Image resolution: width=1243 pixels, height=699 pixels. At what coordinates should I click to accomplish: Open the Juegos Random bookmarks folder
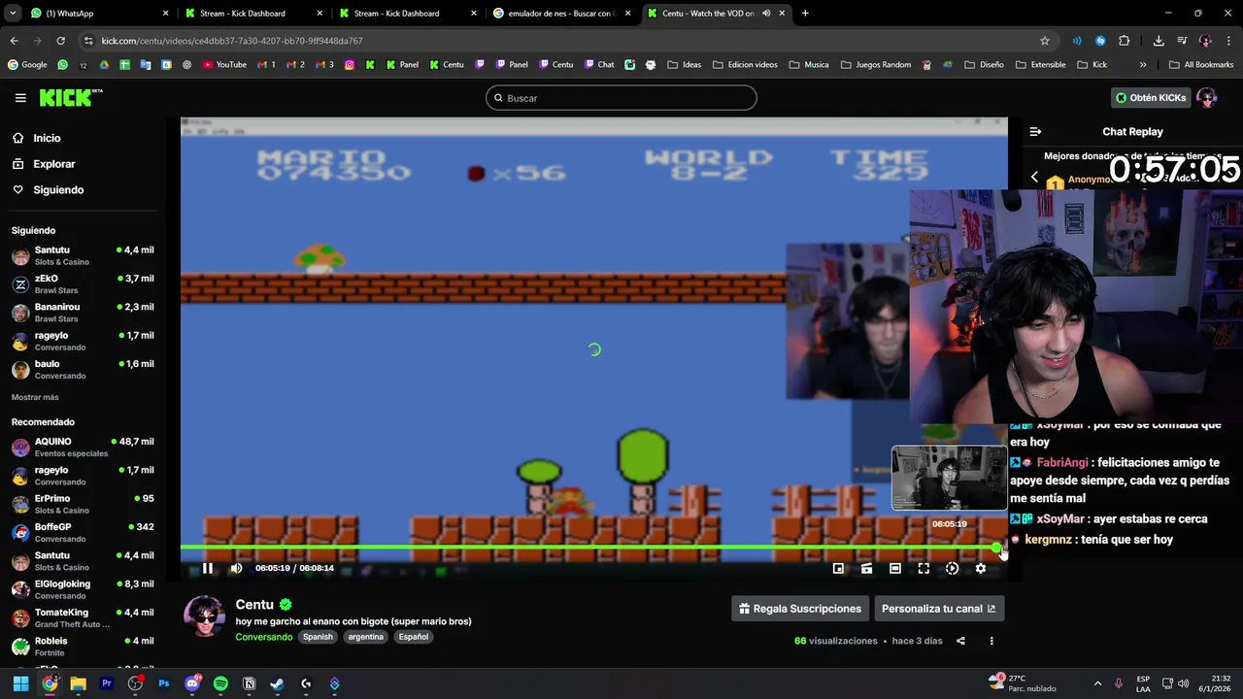(876, 65)
